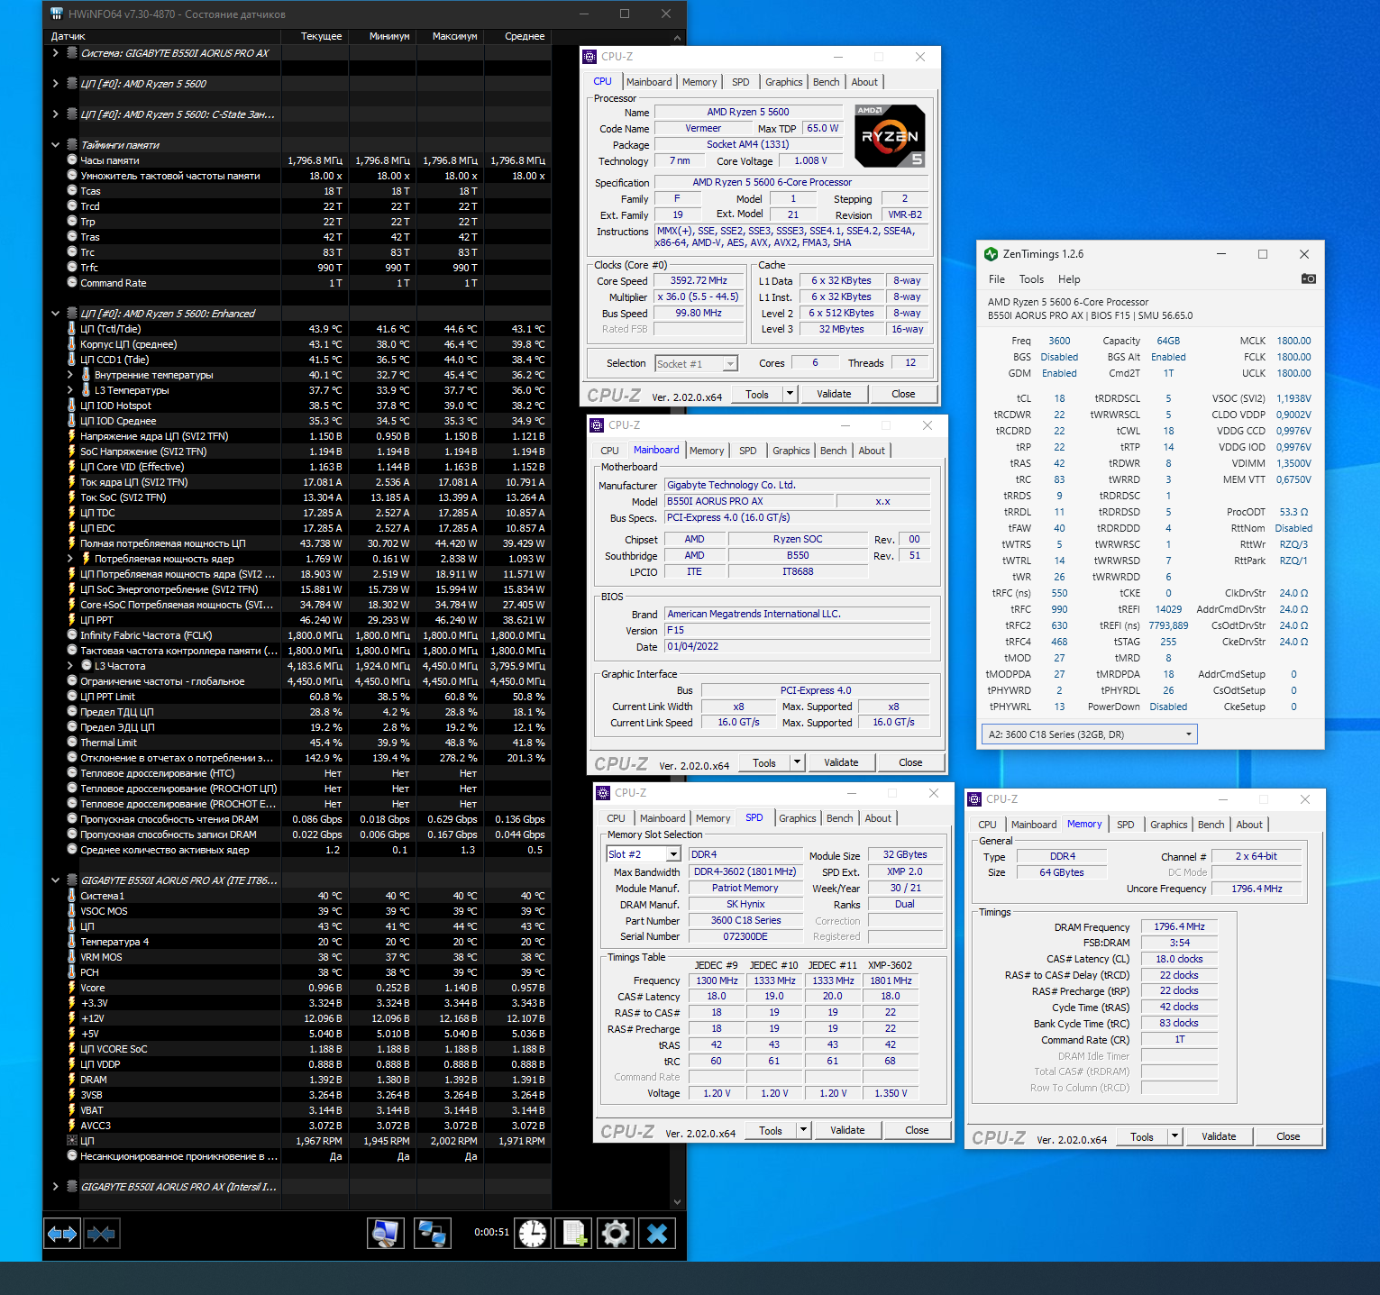Reset HWiNFO min/max values with clock icon
This screenshot has width=1380, height=1295.
(533, 1234)
